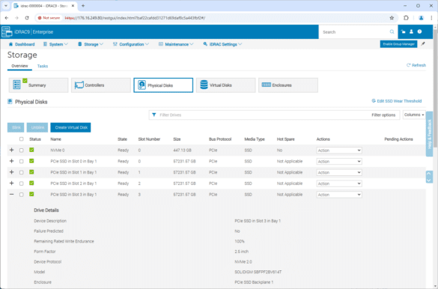Click the green status icon for Slot 3 drive

coord(31,195)
